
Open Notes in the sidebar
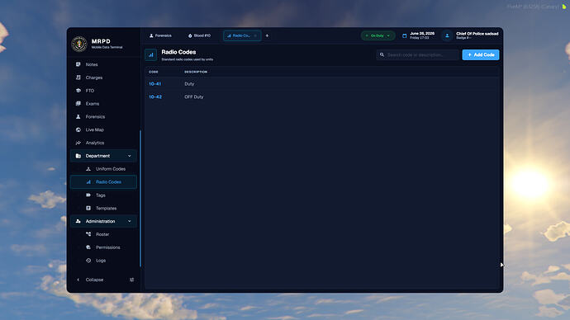click(103, 64)
